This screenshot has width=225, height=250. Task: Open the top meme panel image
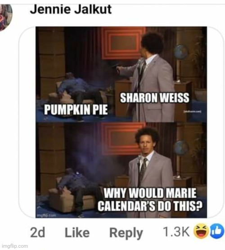(x=121, y=74)
